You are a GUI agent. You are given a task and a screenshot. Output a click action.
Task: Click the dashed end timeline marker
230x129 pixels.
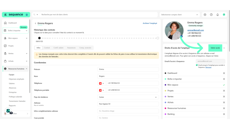158,38
